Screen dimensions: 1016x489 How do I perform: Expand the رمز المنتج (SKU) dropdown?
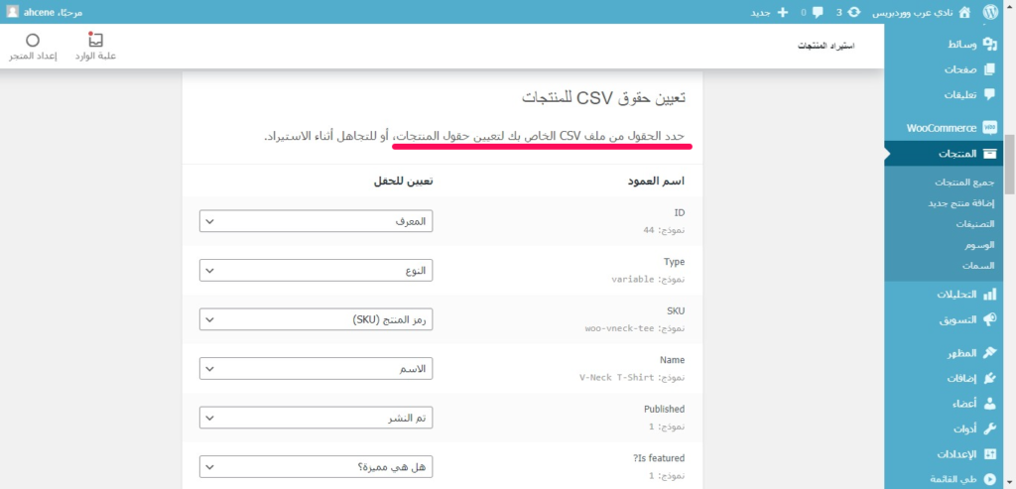[x=316, y=319]
